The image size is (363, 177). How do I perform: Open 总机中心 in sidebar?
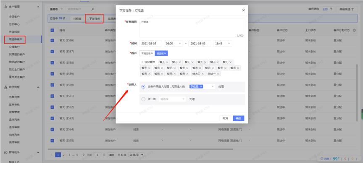pyautogui.click(x=14, y=24)
